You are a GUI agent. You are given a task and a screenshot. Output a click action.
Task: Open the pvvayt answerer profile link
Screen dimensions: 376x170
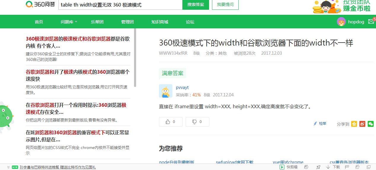[182, 88]
